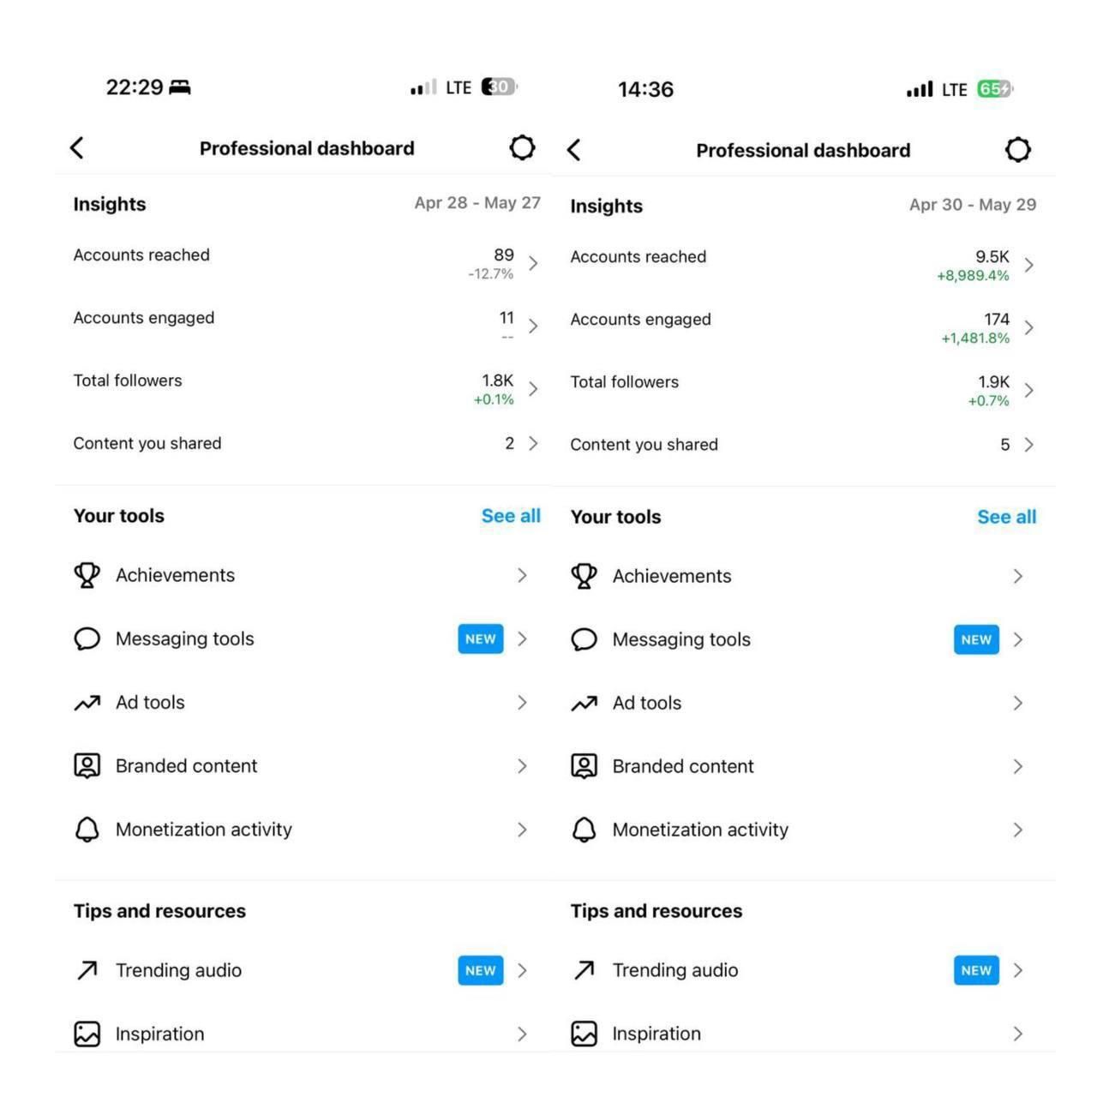Tap the Apr 30 - May 29 date range
The height and width of the screenshot is (1097, 1097).
[972, 205]
